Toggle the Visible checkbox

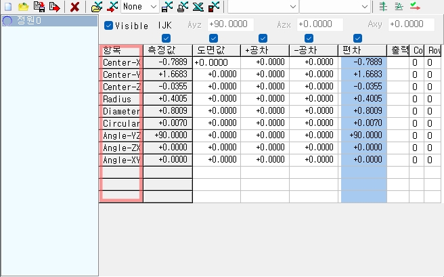(108, 26)
